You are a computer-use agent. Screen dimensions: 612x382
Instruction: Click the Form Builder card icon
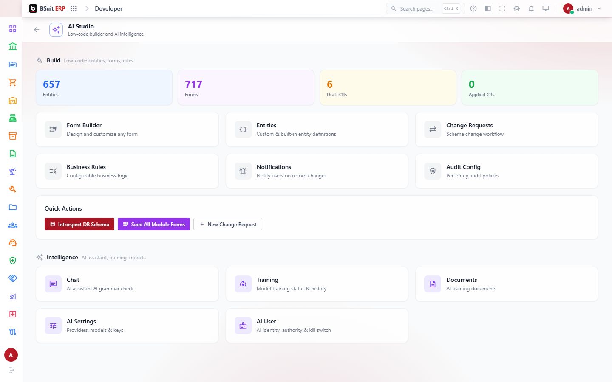point(53,129)
